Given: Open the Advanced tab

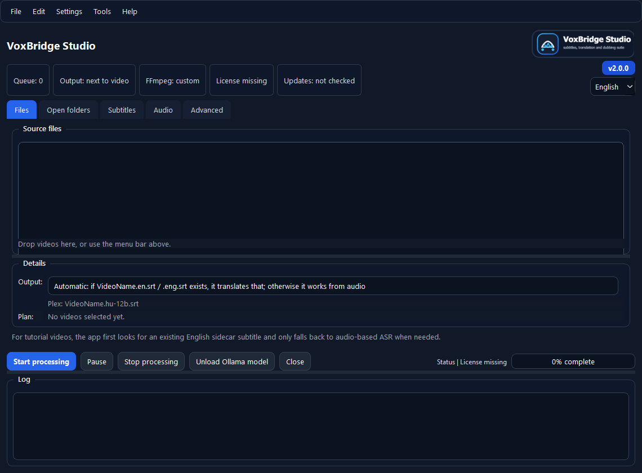Looking at the screenshot, I should point(207,110).
